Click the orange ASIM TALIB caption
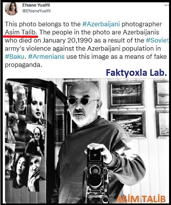171x205 pixels. pyautogui.click(x=141, y=199)
